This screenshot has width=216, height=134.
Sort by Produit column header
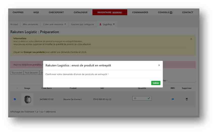73,88
